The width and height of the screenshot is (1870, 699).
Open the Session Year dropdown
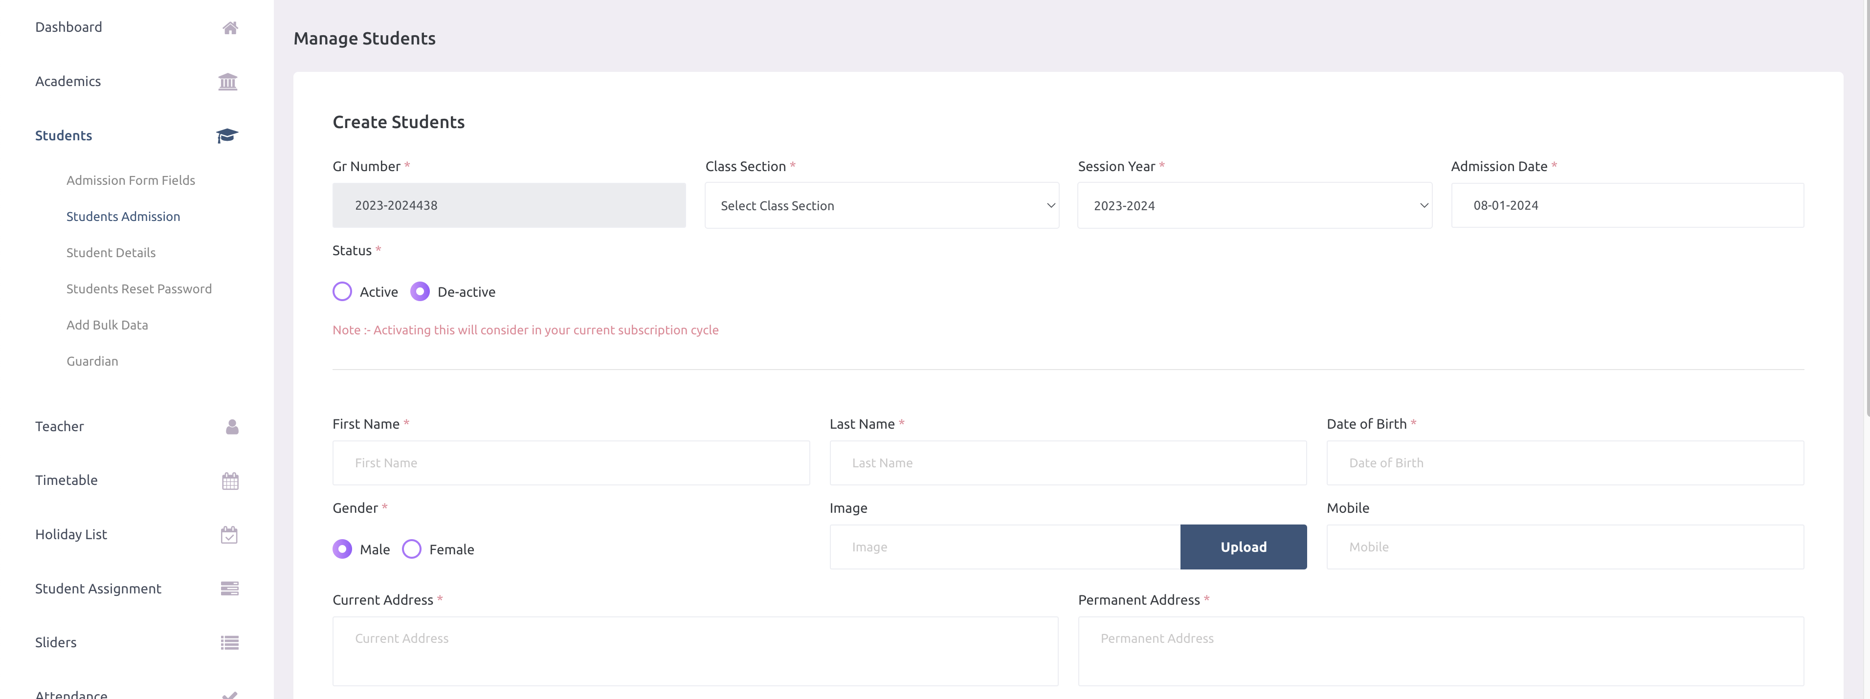[1254, 205]
